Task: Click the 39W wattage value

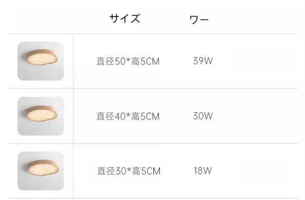Action: (x=203, y=61)
